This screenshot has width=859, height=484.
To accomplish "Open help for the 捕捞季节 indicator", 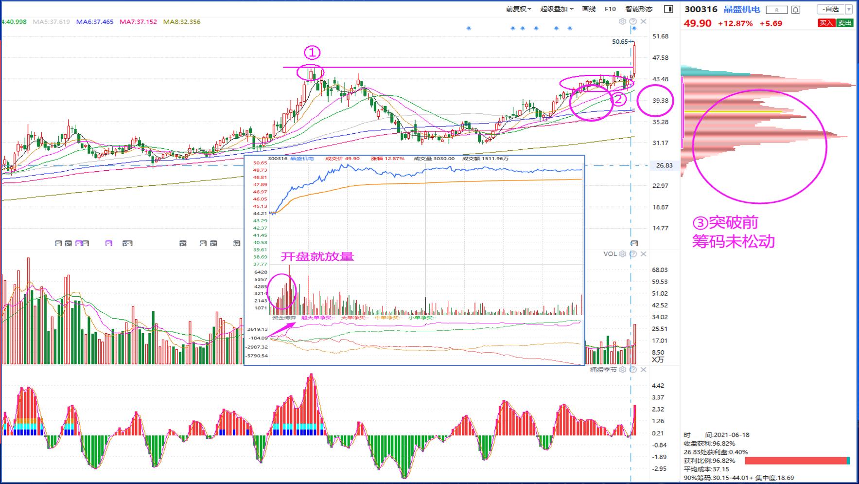I will click(633, 370).
